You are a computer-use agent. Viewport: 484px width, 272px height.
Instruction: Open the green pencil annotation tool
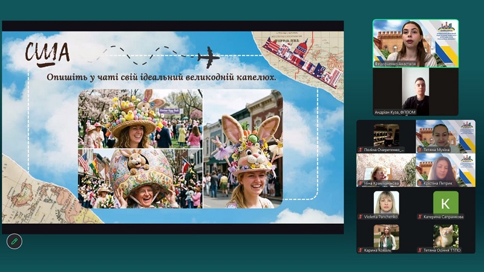click(x=14, y=241)
